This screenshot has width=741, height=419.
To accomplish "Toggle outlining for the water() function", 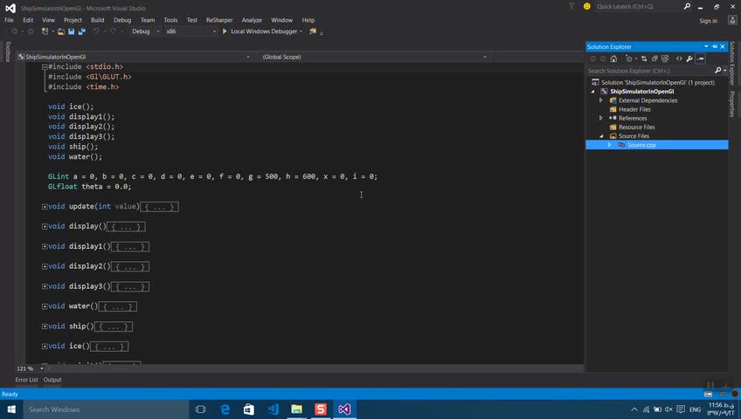I will click(45, 306).
